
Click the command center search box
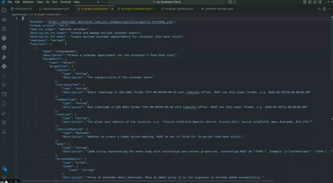(x=166, y=2)
